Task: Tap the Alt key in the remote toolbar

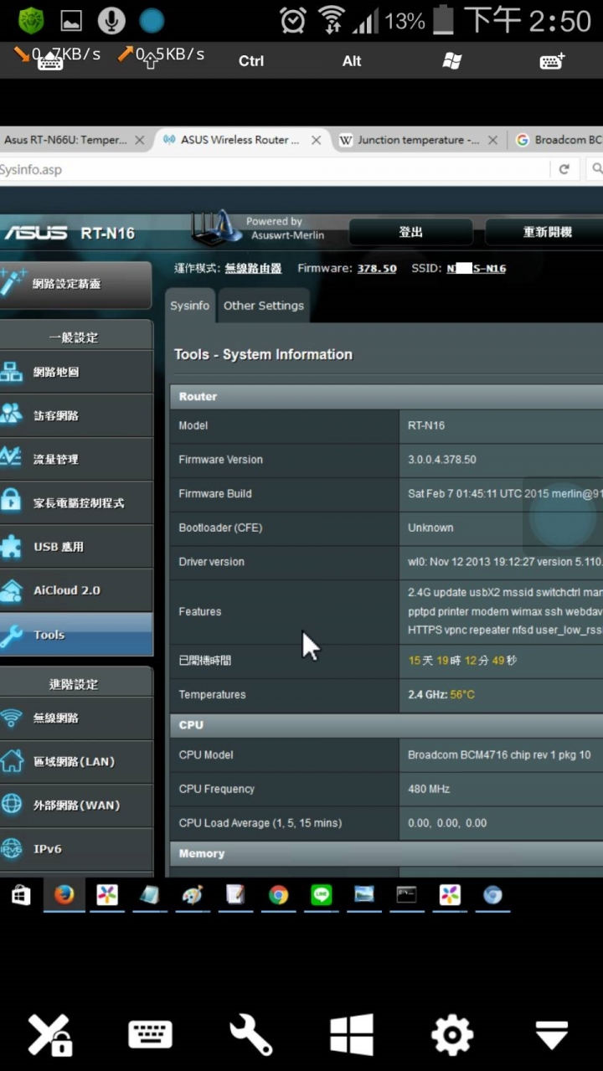Action: click(352, 61)
